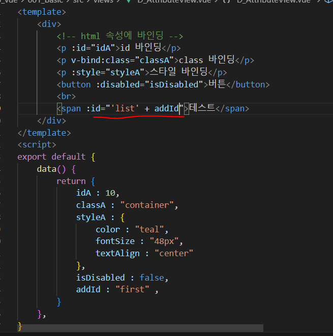
Task: Click the 'return' keyword
Action: pyautogui.click(x=71, y=181)
